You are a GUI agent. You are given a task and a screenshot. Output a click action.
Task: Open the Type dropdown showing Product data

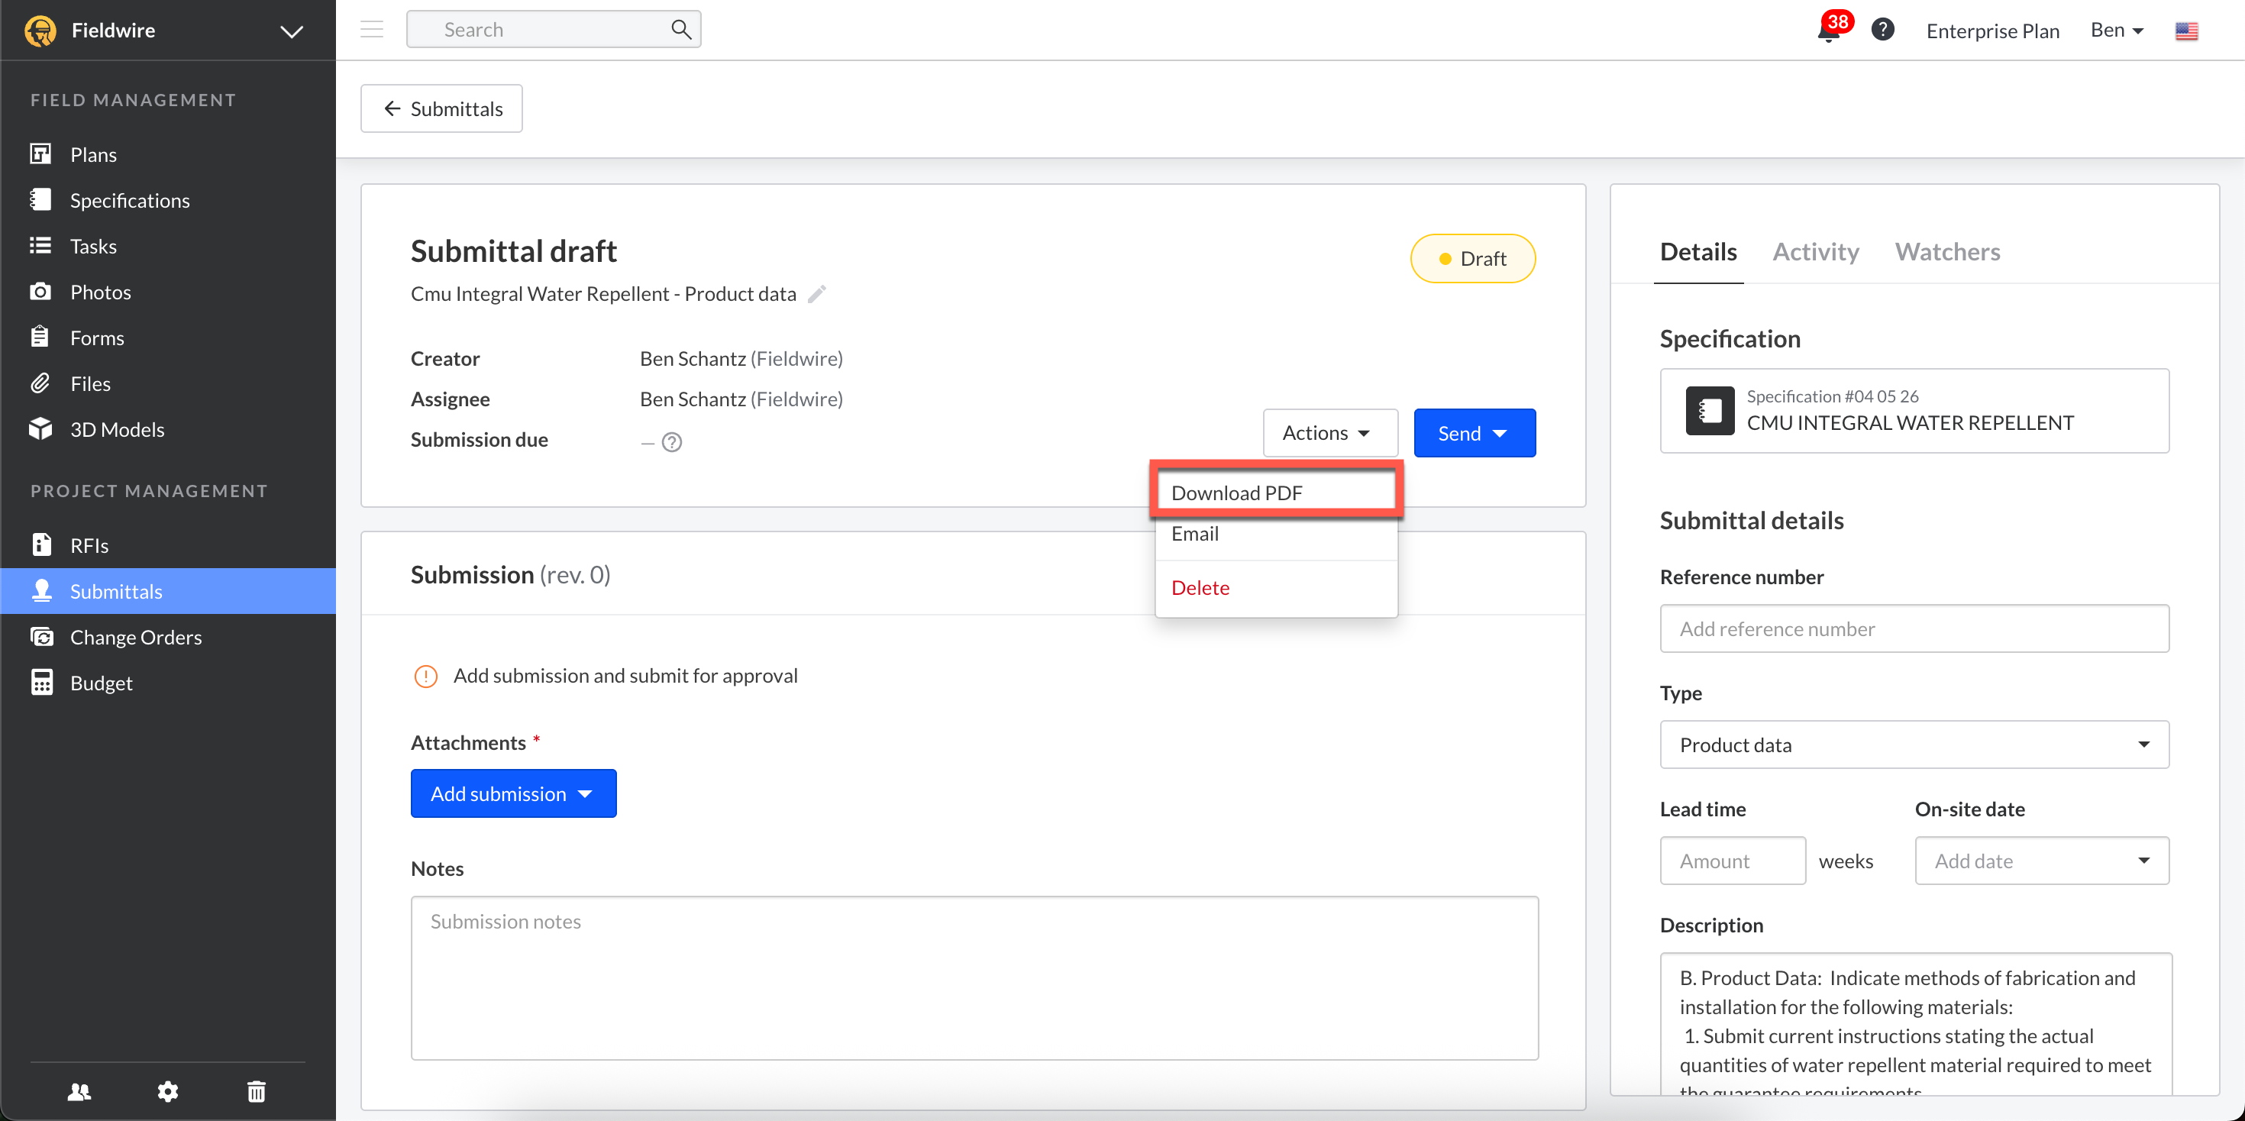1914,745
